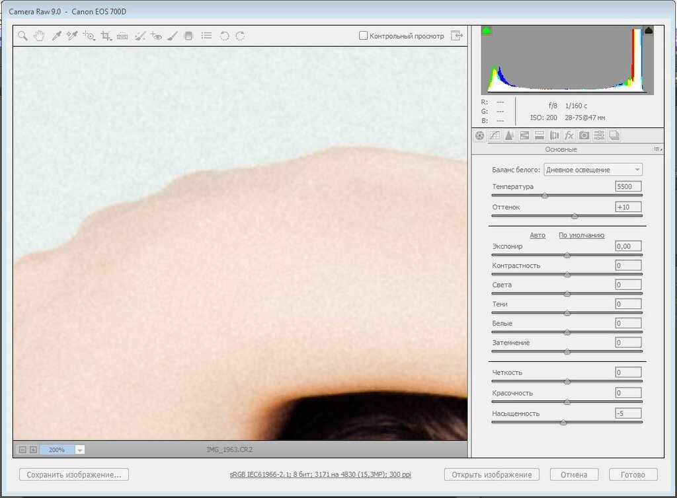Select the Zoom tool in toolbar

click(x=22, y=36)
